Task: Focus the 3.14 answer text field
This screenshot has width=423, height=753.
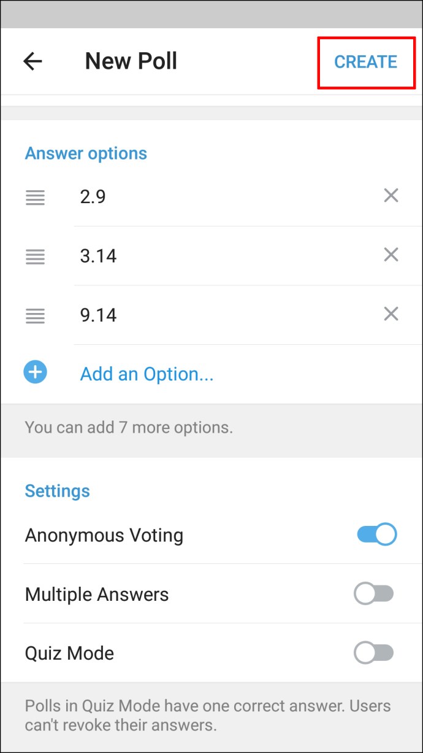Action: pos(221,255)
